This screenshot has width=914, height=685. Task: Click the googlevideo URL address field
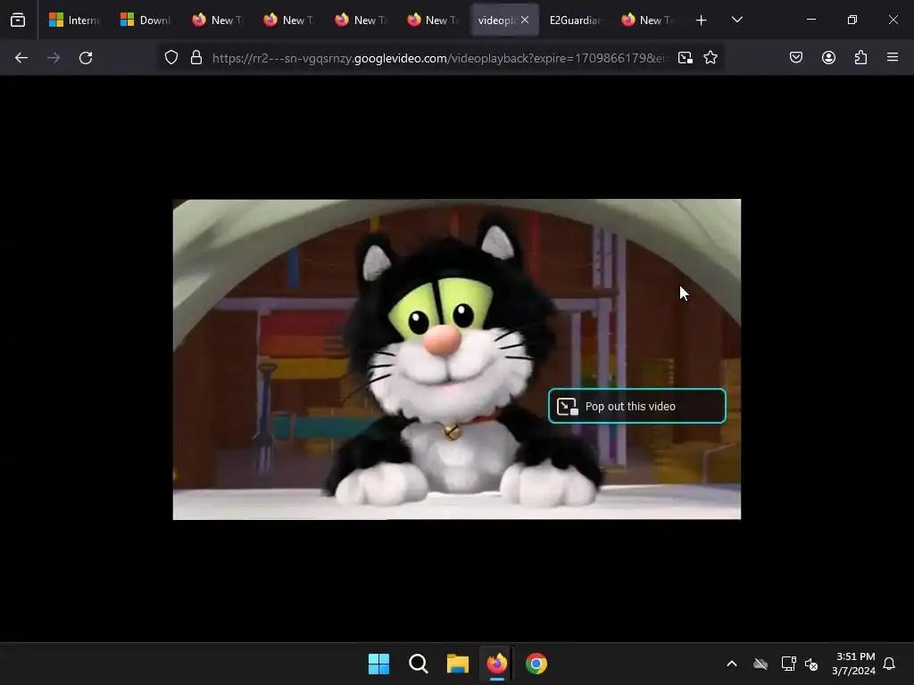[438, 58]
